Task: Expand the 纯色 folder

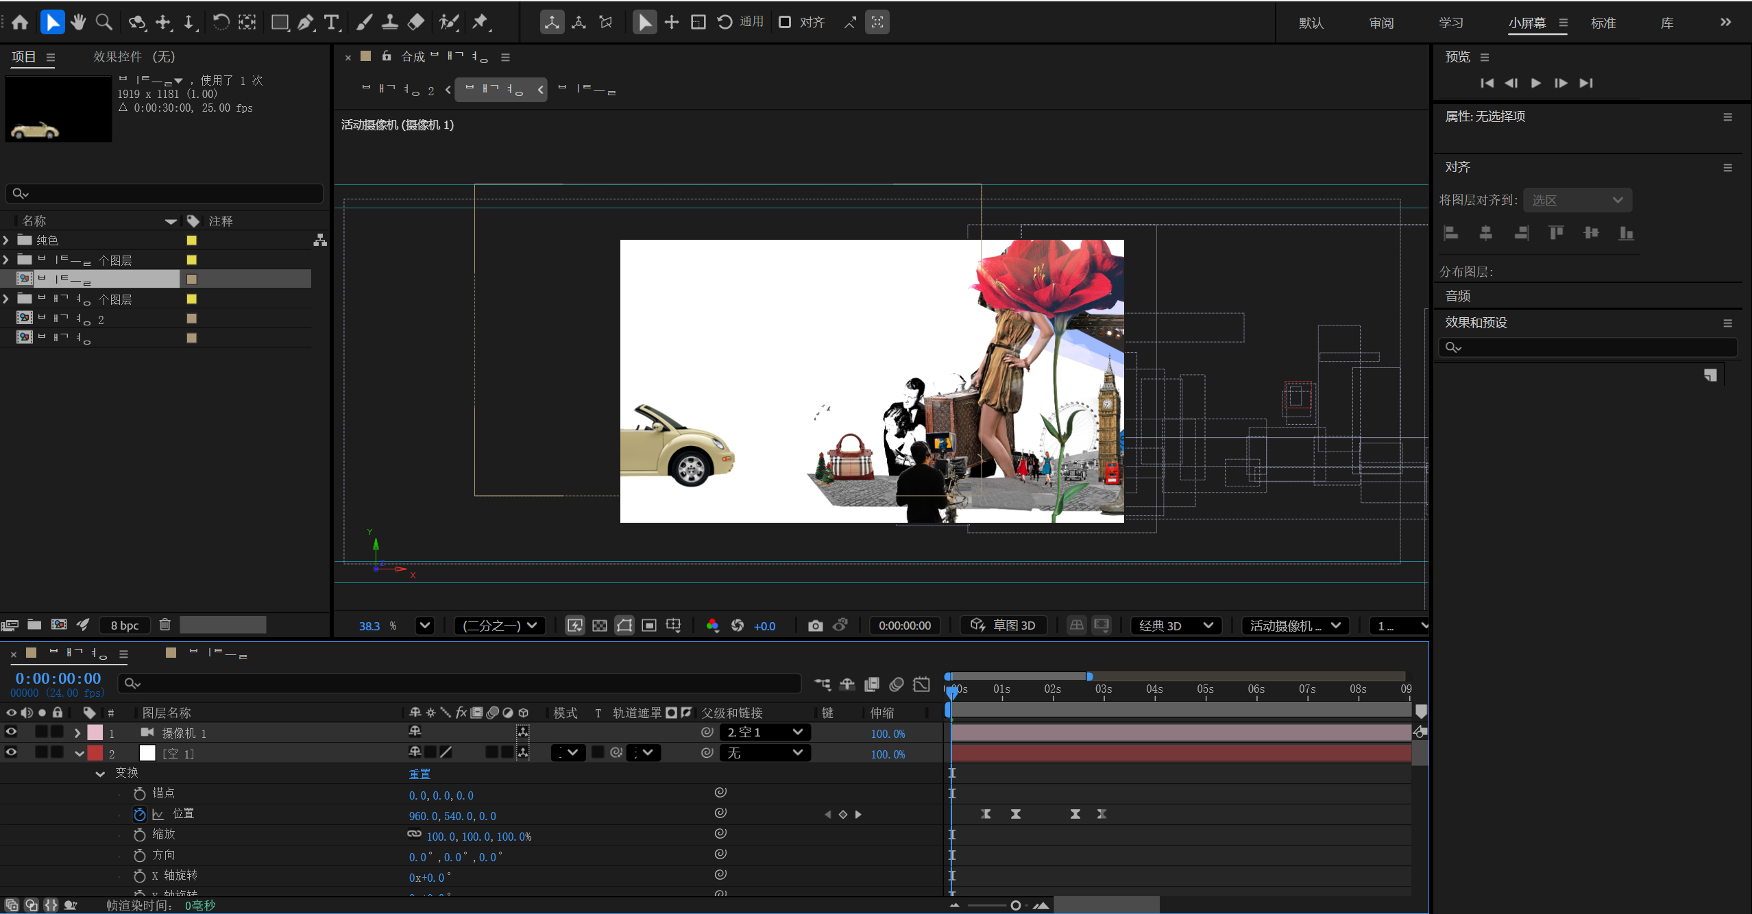Action: pyautogui.click(x=6, y=240)
